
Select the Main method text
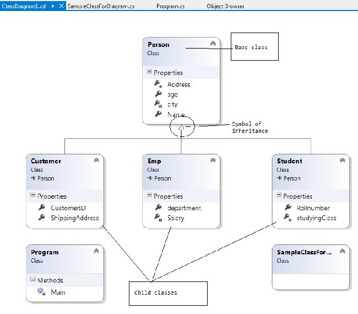58,292
